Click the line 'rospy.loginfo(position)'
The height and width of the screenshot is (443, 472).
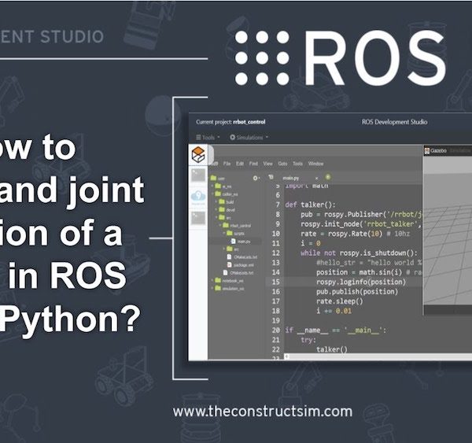(x=361, y=282)
